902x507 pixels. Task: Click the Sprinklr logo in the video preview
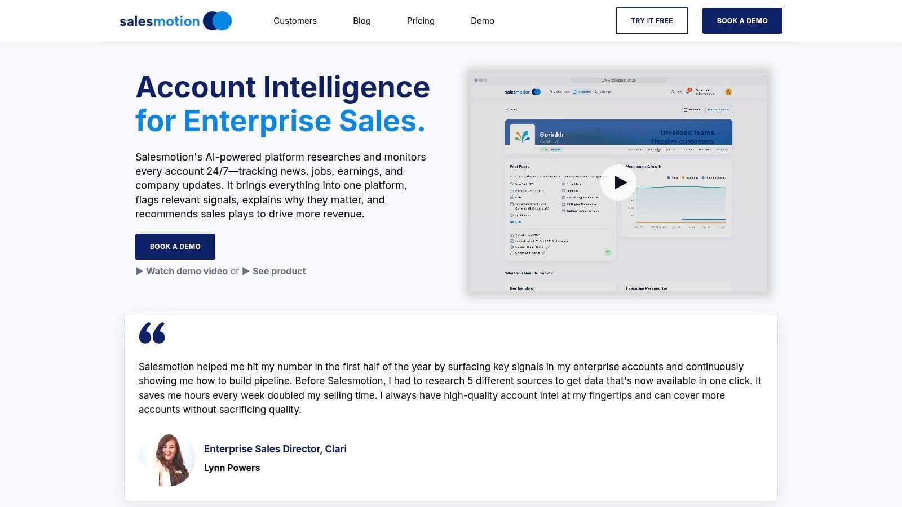click(522, 135)
